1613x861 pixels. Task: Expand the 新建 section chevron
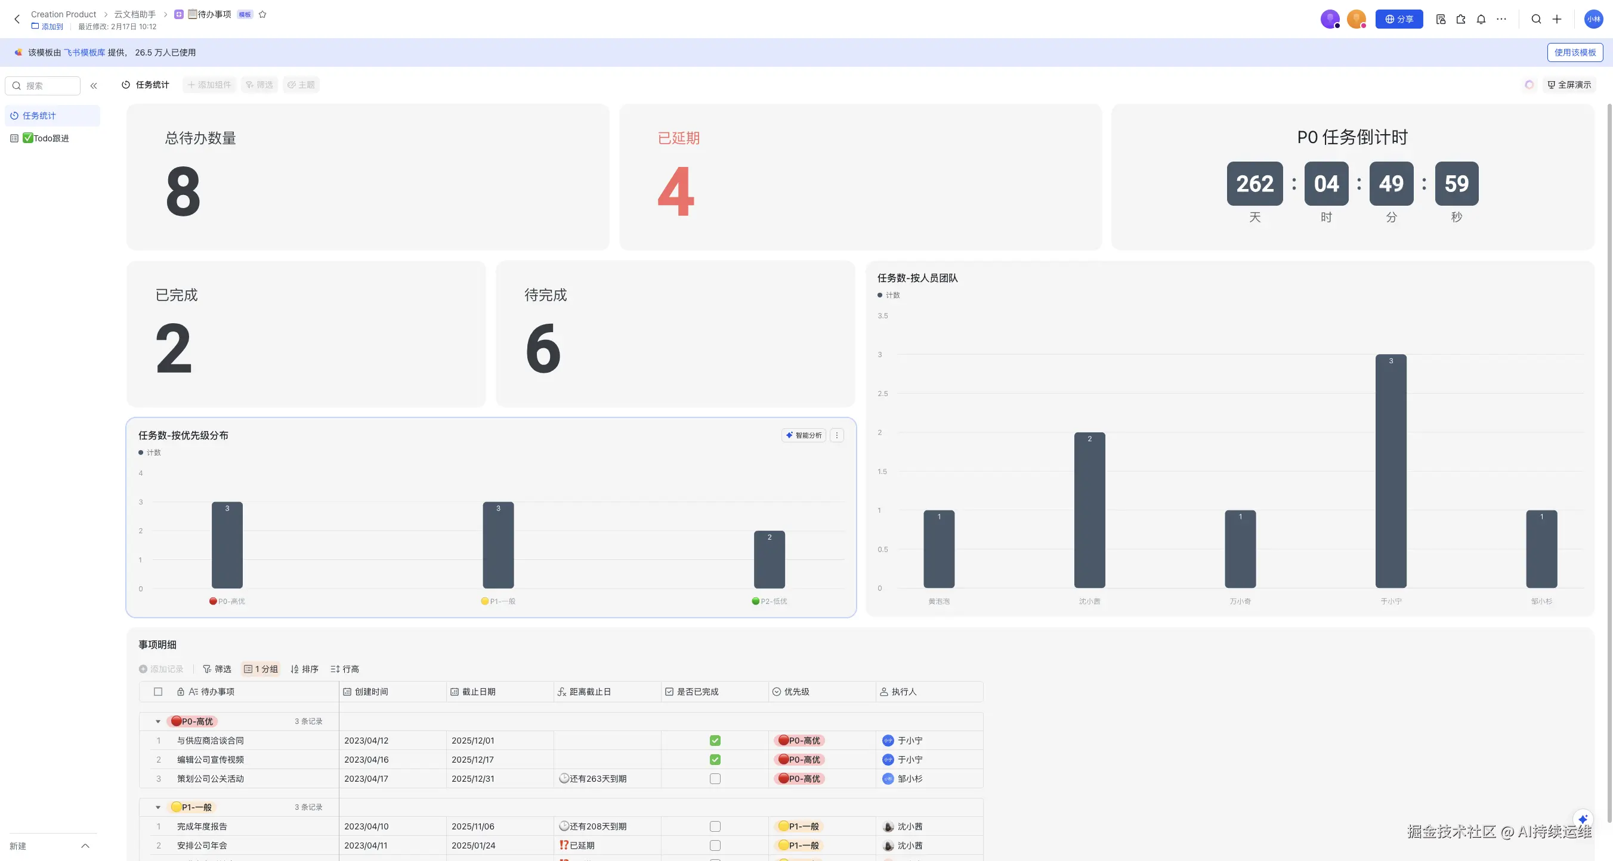pyautogui.click(x=86, y=846)
